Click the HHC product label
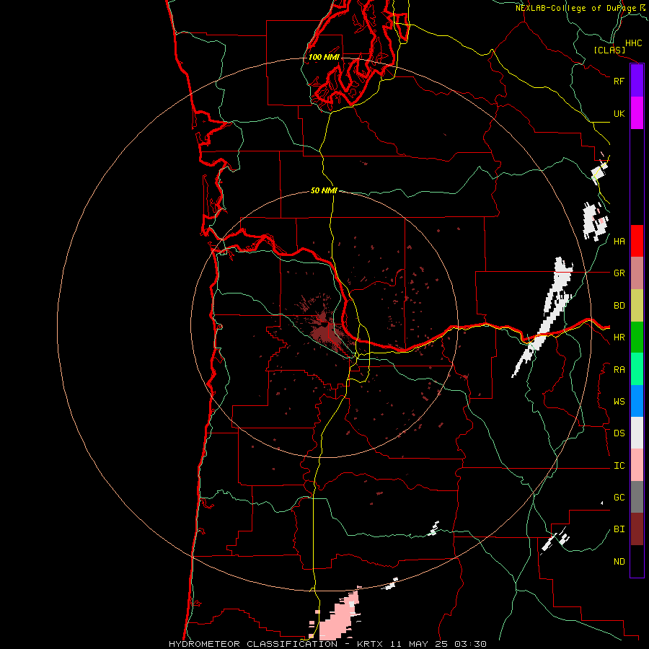Image resolution: width=649 pixels, height=649 pixels. 633,43
